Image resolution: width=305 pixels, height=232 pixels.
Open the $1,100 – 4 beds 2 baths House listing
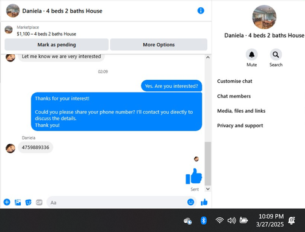click(46, 34)
